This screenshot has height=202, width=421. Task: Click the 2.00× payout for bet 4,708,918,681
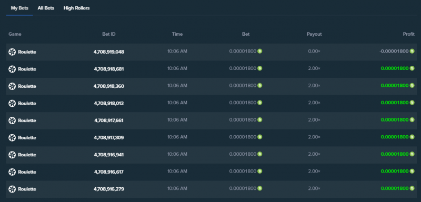[314, 68]
